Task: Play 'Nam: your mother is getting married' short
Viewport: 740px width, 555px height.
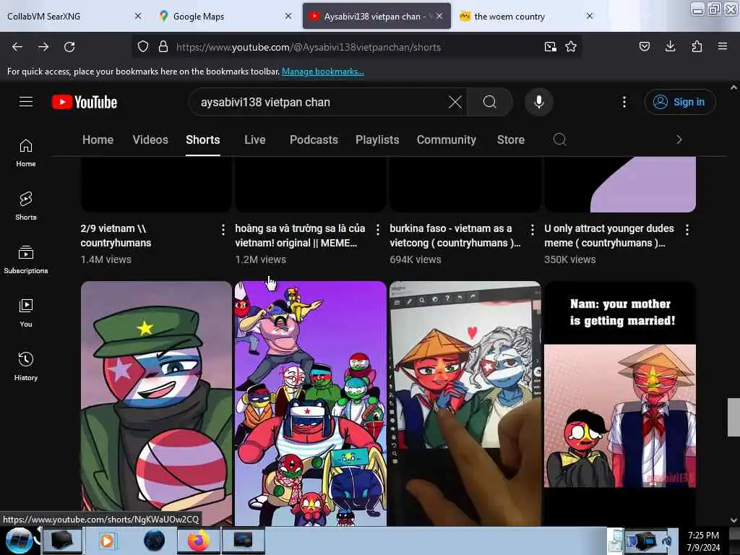Action: coord(619,403)
